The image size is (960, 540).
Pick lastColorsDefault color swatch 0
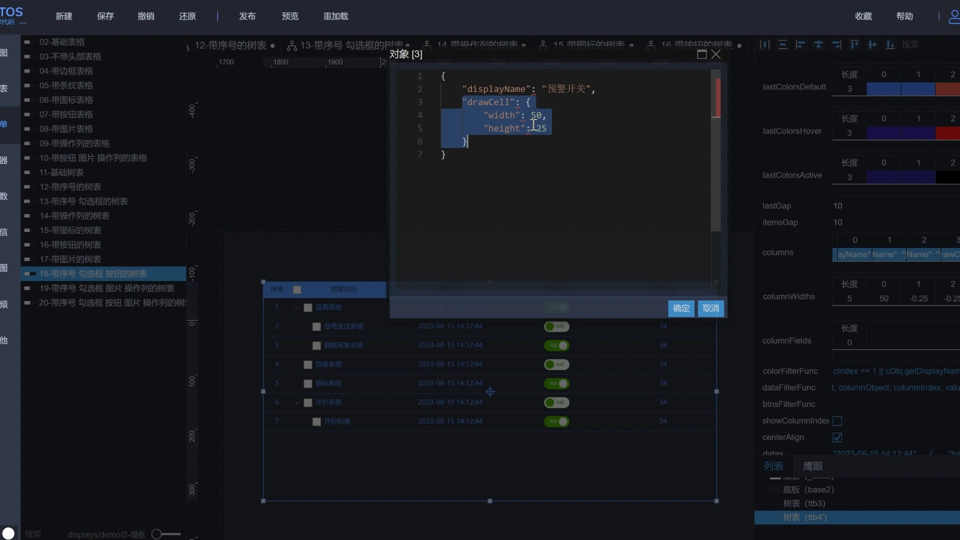(x=883, y=89)
